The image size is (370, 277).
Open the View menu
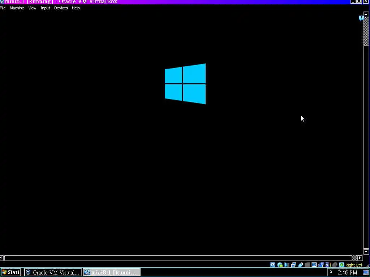pos(32,8)
